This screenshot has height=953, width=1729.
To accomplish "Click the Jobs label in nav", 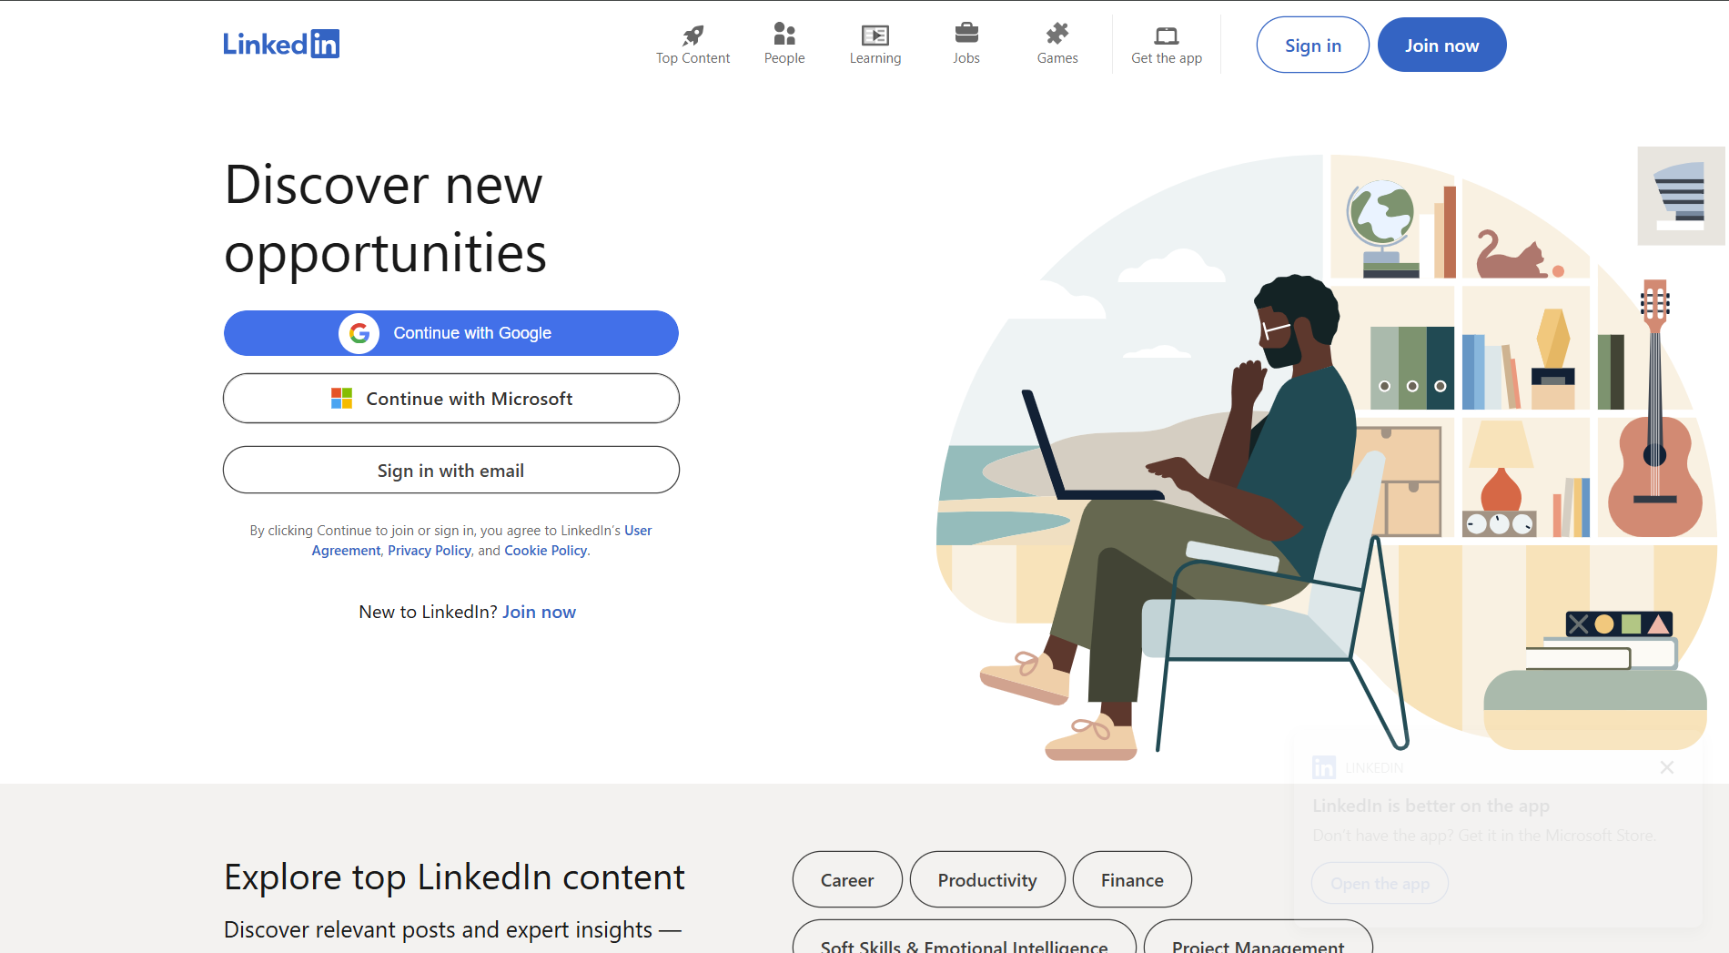I will tap(966, 58).
